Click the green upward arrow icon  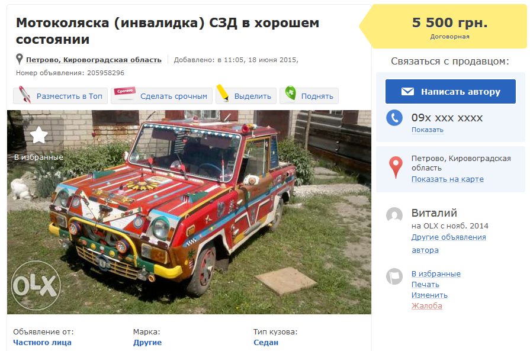pyautogui.click(x=290, y=93)
